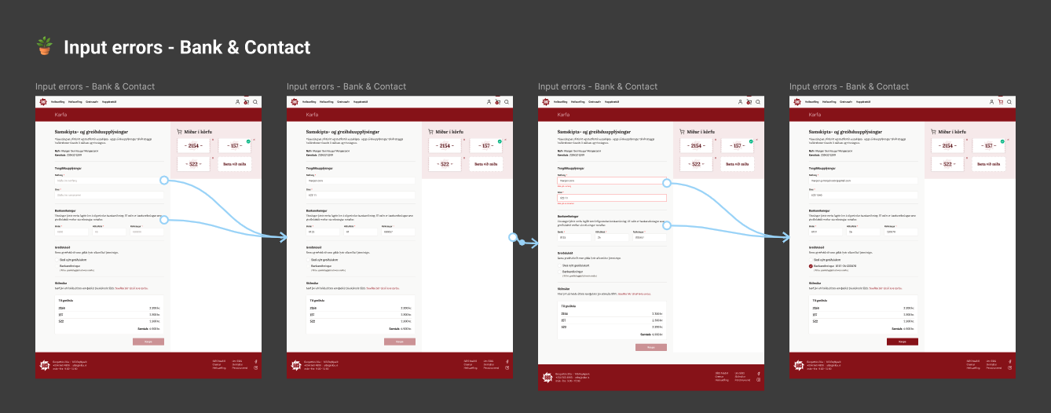
Task: Click the footer logo in the third frame
Action: click(546, 378)
